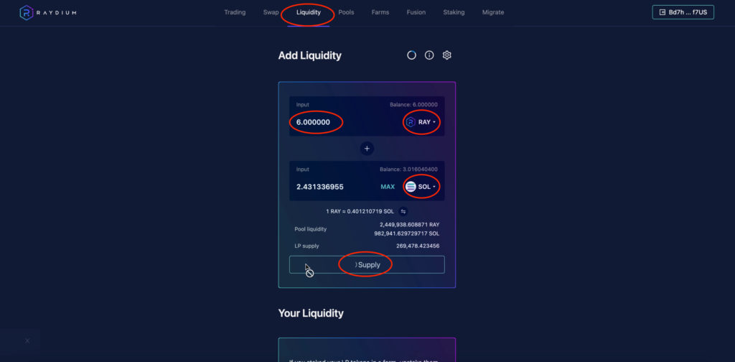The width and height of the screenshot is (735, 362).
Task: Click the plus icon between inputs
Action: pyautogui.click(x=367, y=149)
